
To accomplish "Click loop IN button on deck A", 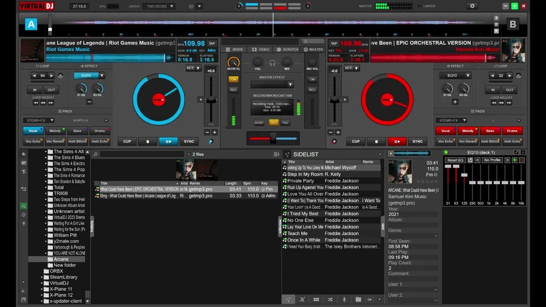I will click(35, 90).
